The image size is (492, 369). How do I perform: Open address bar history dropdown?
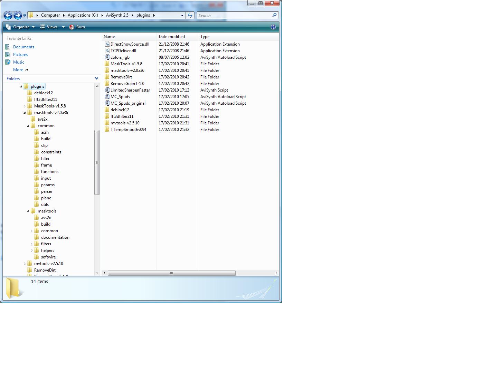click(182, 16)
